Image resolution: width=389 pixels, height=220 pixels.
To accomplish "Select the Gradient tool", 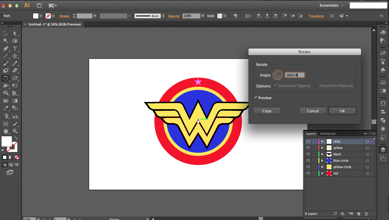I will coord(15,101).
